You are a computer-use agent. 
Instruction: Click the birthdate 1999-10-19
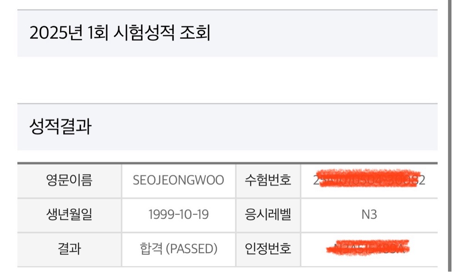[178, 215]
